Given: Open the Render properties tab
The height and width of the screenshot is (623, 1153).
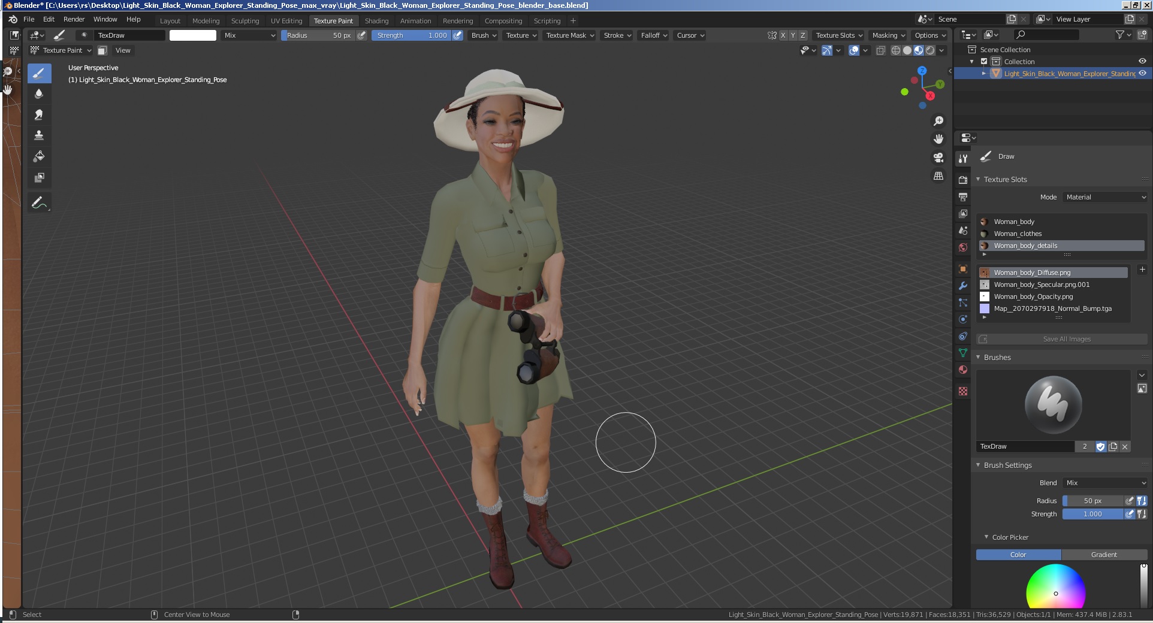Looking at the screenshot, I should (x=963, y=180).
